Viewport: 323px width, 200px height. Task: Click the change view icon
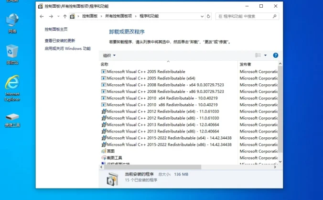click(x=258, y=55)
